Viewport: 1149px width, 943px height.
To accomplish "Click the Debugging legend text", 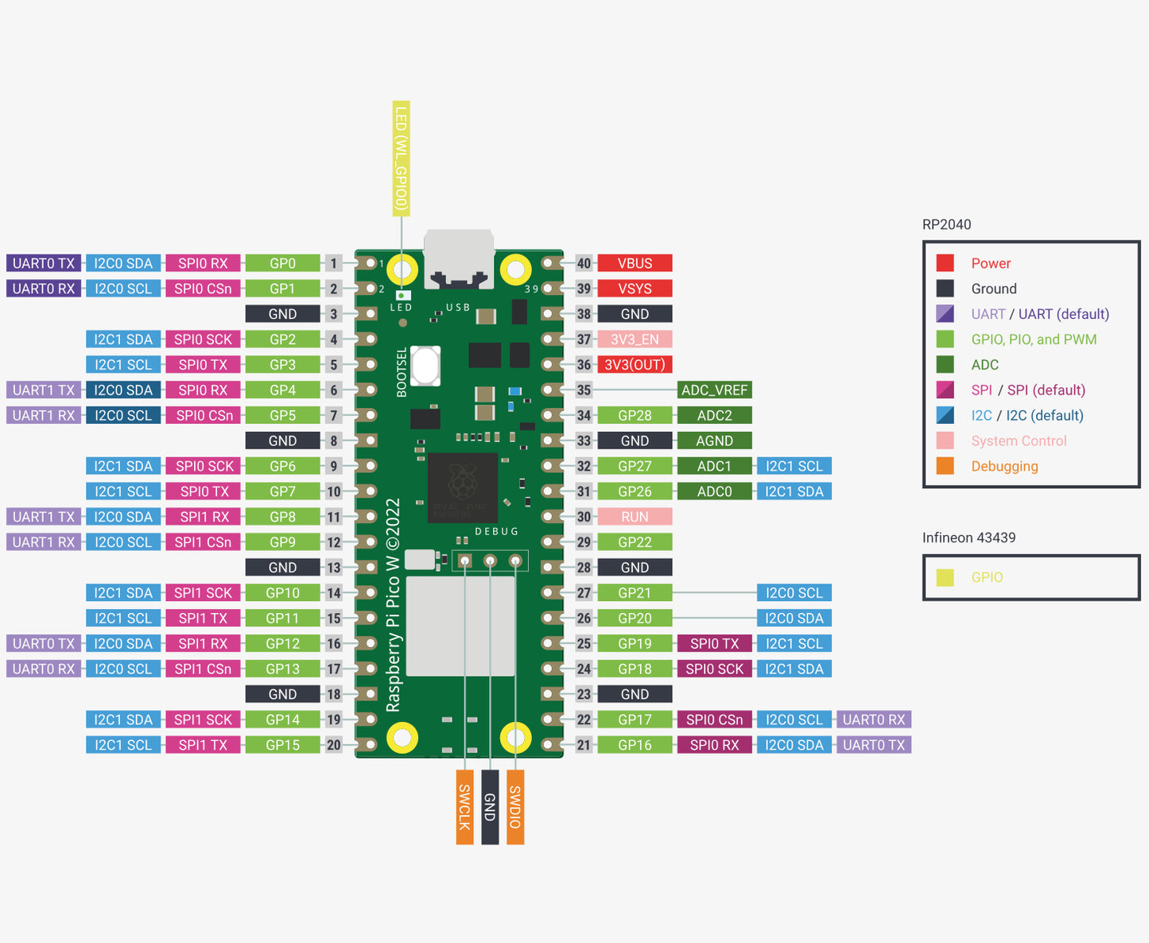I will [x=1004, y=467].
